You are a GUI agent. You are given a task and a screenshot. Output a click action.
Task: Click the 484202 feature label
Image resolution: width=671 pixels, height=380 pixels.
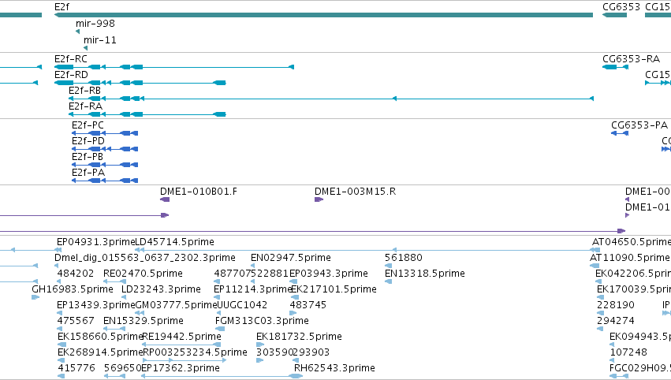[76, 274]
